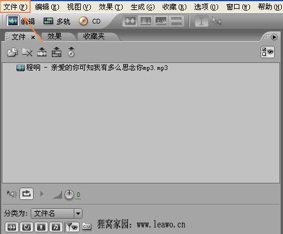283x234 pixels.
Task: Open the 文件(F) menu
Action: (15, 7)
